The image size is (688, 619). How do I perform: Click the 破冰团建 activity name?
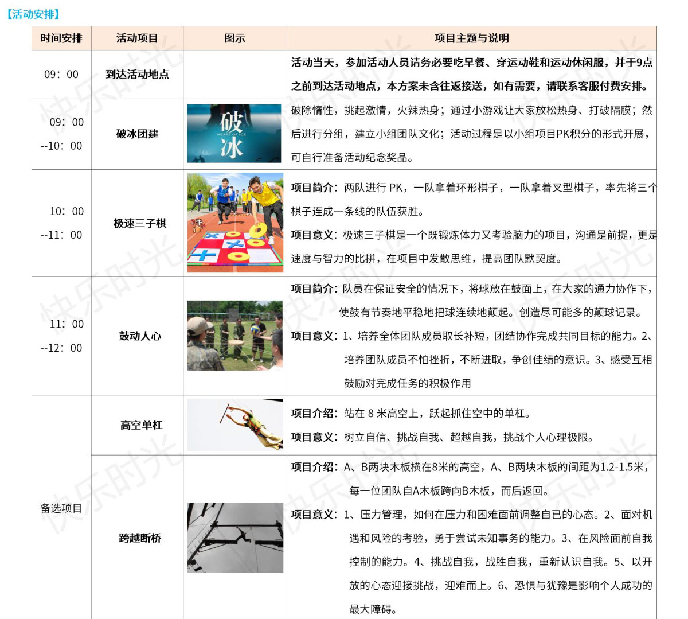pos(137,134)
